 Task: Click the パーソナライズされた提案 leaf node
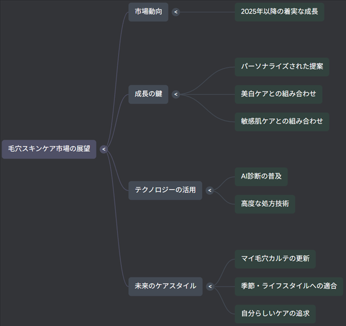[282, 67]
